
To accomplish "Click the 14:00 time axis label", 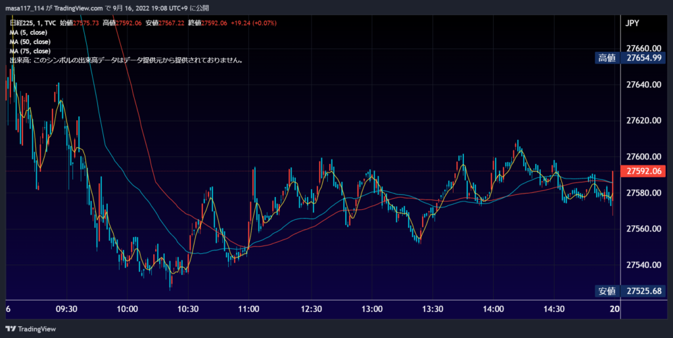I will [493, 309].
